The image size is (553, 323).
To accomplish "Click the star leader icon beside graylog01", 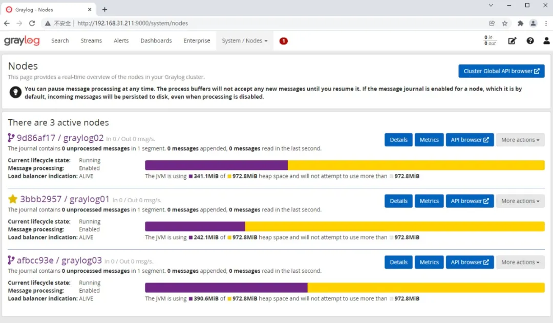I will (13, 199).
